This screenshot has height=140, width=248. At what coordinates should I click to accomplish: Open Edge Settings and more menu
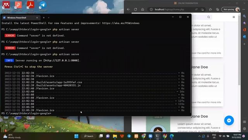244,9
